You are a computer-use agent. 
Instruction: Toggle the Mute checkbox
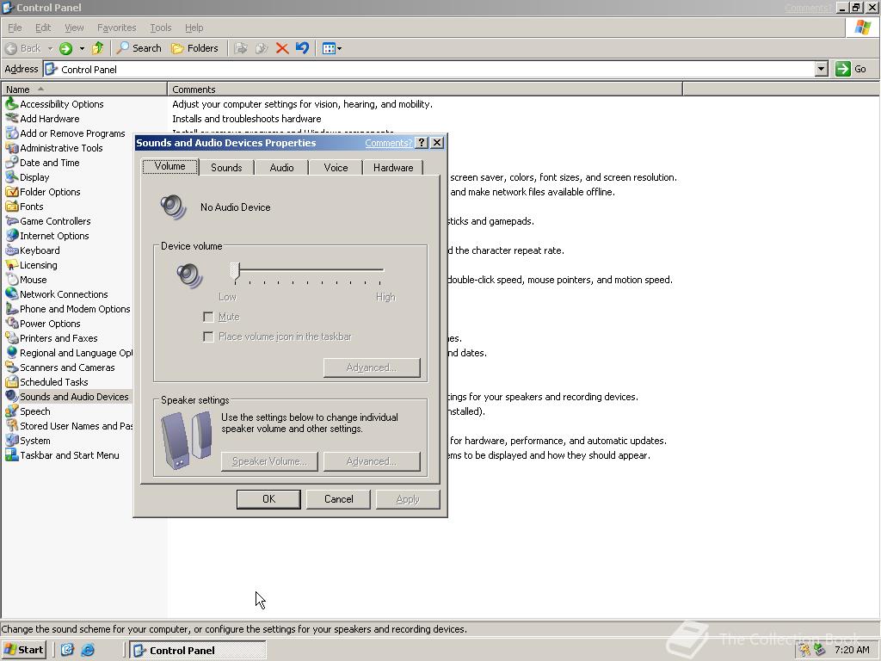point(208,317)
